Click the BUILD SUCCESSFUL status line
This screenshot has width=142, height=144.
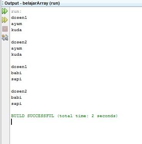(64, 116)
